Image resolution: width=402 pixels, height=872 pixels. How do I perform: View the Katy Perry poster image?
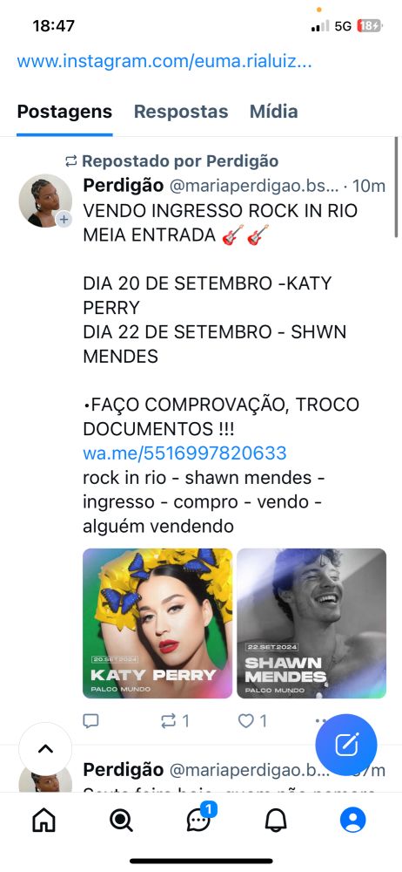point(157,623)
